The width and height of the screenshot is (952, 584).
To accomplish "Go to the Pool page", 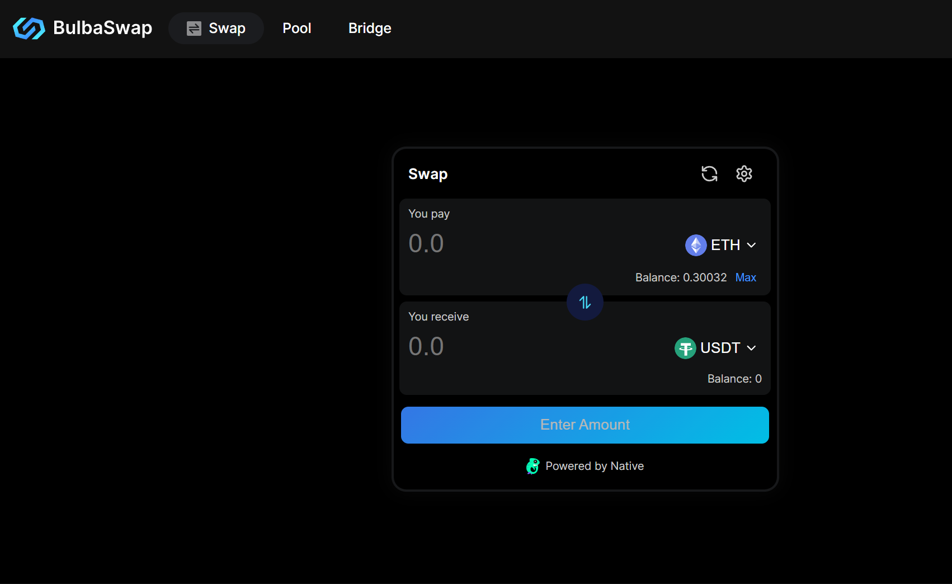I will click(x=296, y=29).
